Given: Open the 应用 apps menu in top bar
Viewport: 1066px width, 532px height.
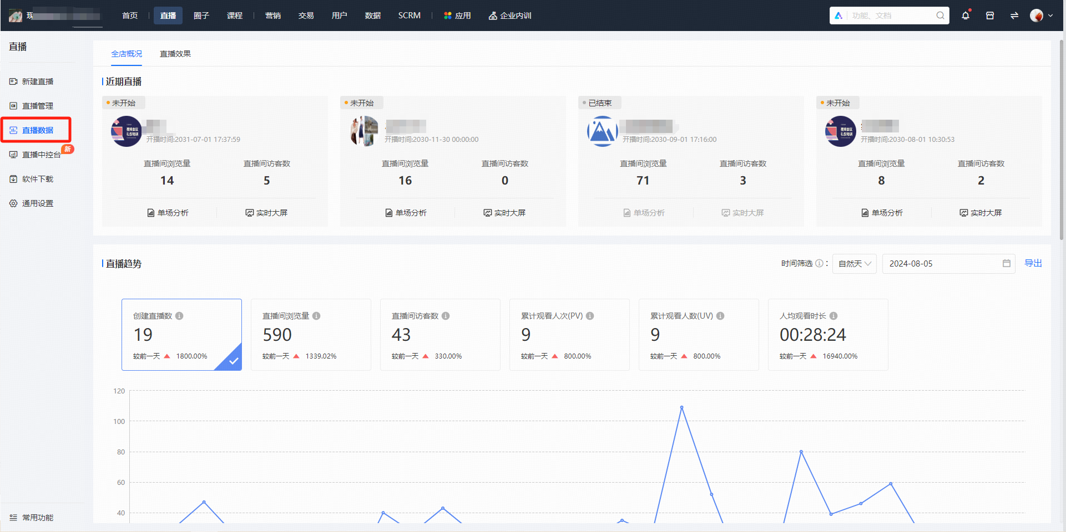Looking at the screenshot, I should 457,16.
